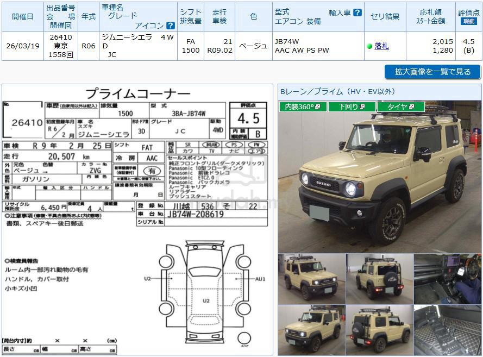The width and height of the screenshot is (483, 357).
Task: Click the AAC AW PS PW equipment text
Action: 302,51
